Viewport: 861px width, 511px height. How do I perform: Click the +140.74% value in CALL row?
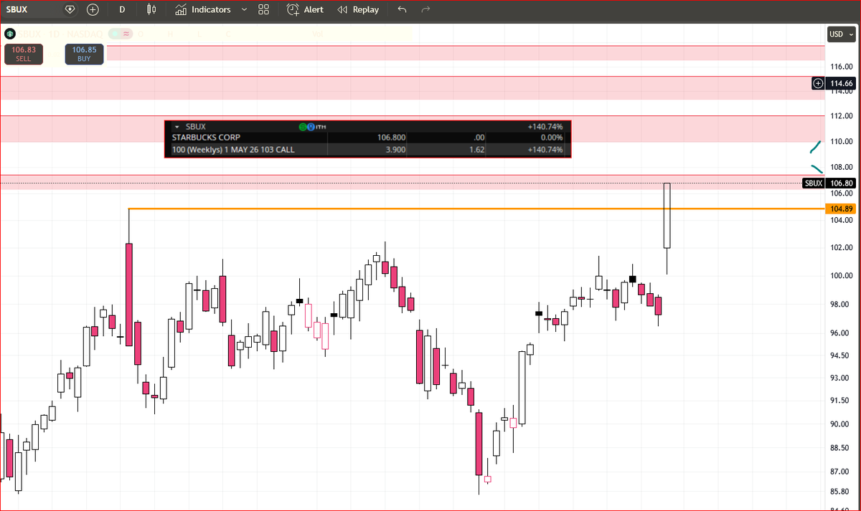coord(545,150)
